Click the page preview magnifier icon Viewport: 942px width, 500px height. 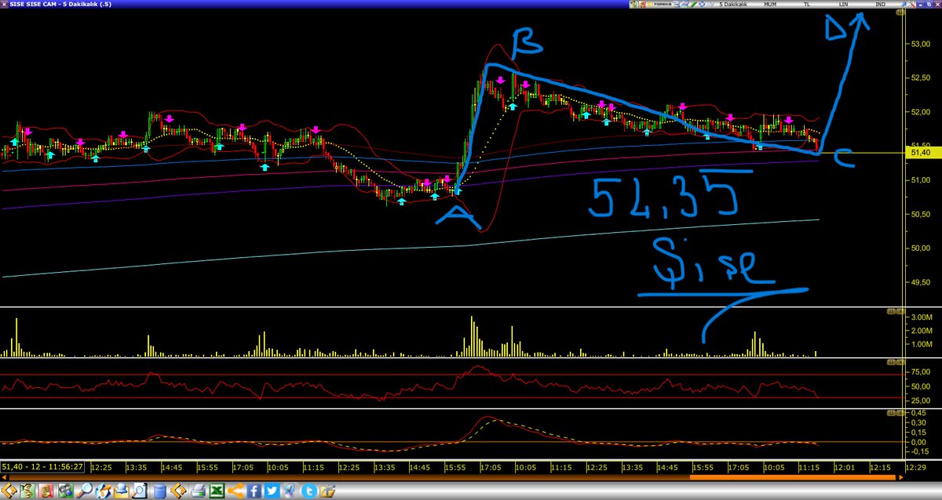(x=140, y=491)
